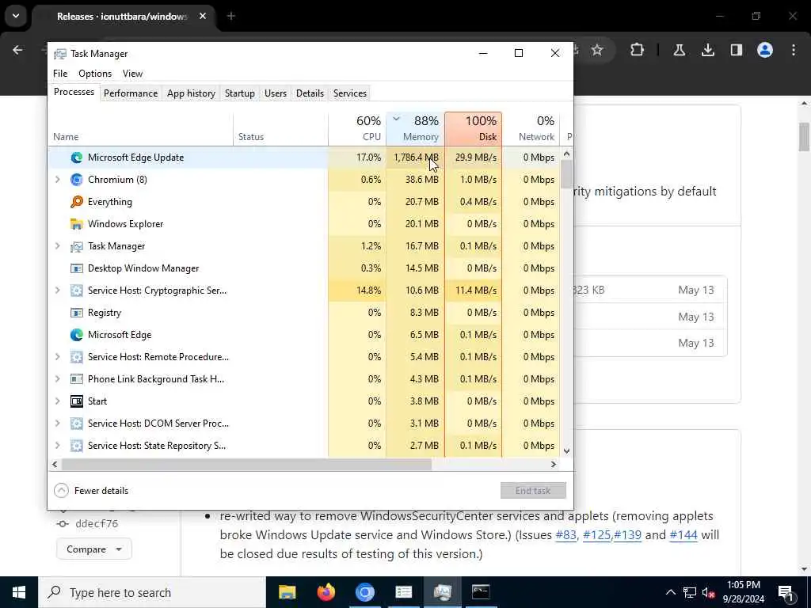Image resolution: width=811 pixels, height=608 pixels.
Task: Click the Service Host DCOM Server icon
Action: 77,424
